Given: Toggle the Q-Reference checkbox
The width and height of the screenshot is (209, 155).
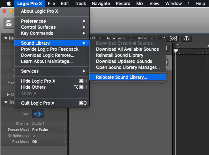Looking at the screenshot, I should [x=34, y=136].
